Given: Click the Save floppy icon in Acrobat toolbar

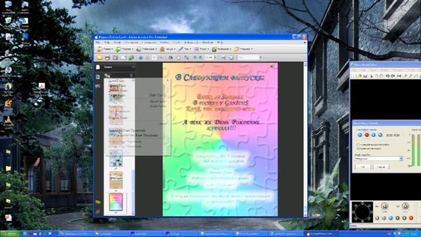Looking at the screenshot, I should click(x=115, y=57).
